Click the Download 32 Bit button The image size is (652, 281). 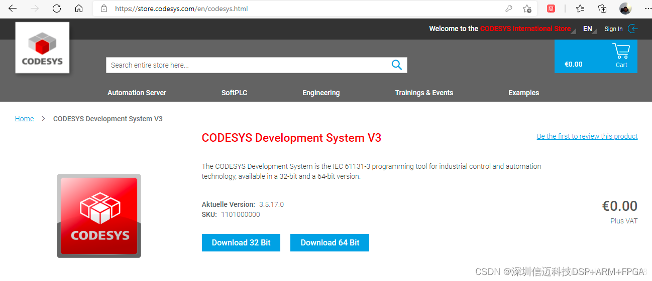tap(241, 243)
